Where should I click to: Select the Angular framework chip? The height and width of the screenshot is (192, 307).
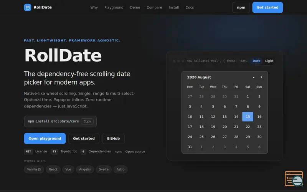point(85,169)
